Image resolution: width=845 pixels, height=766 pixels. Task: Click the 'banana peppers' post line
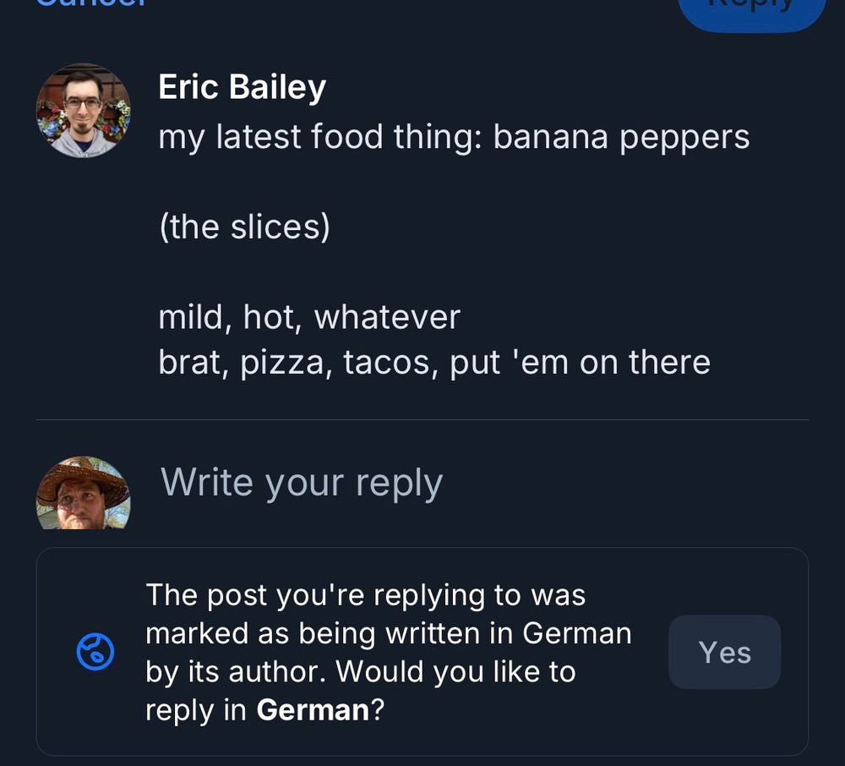point(454,136)
